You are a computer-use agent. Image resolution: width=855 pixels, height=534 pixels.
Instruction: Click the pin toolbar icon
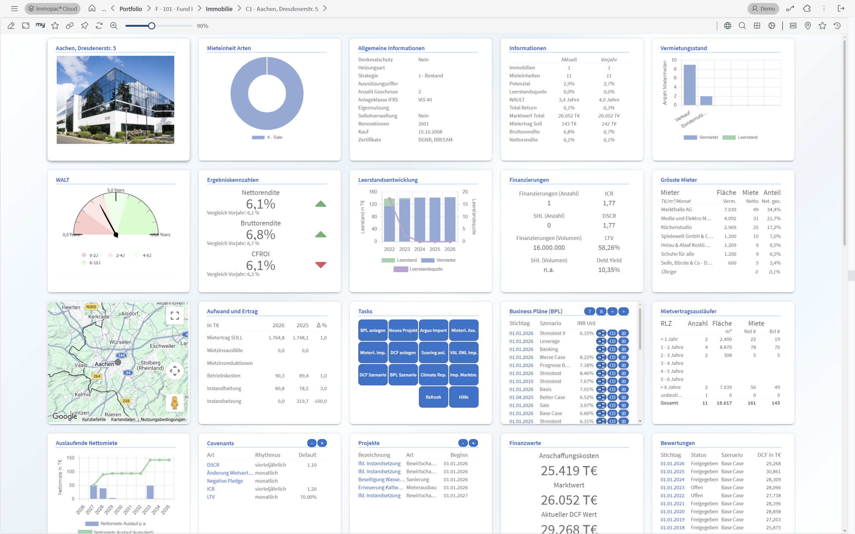(x=84, y=25)
